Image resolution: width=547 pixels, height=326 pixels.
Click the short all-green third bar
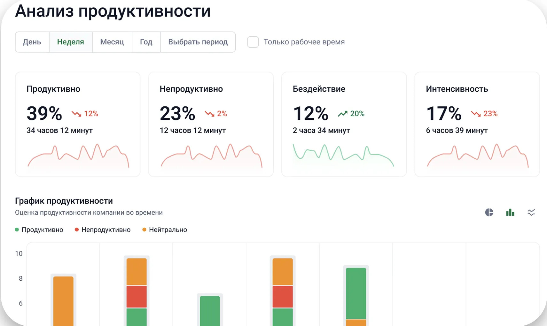[210, 311]
